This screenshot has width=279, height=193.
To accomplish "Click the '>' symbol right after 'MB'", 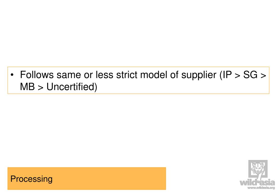I will coord(41,88).
